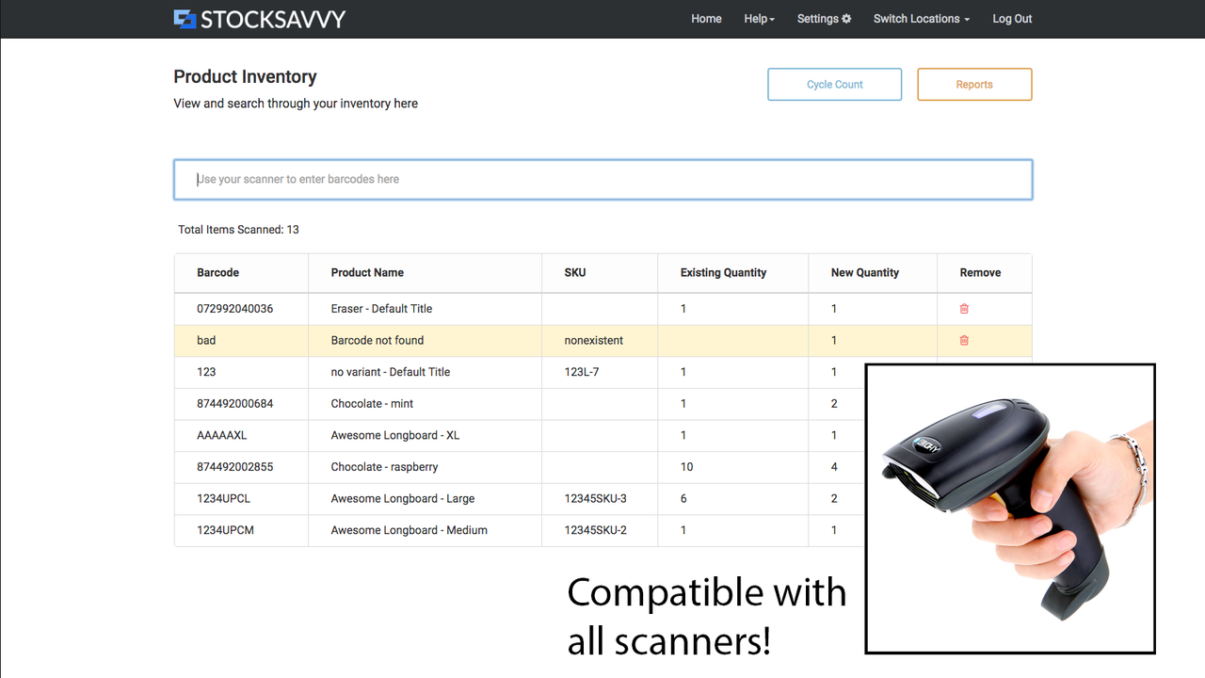Select the Chocolate - mint product row
Image resolution: width=1205 pixels, height=678 pixels.
(372, 403)
